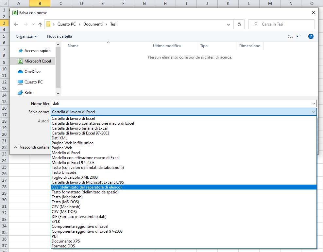
Task: Open the address bar history dropdown
Action: point(229,24)
